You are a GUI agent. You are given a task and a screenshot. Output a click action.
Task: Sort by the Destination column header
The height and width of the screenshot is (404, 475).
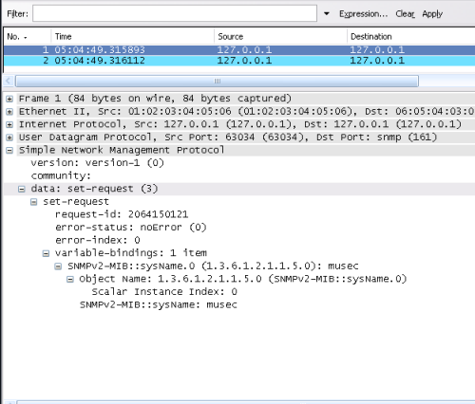tap(410, 37)
